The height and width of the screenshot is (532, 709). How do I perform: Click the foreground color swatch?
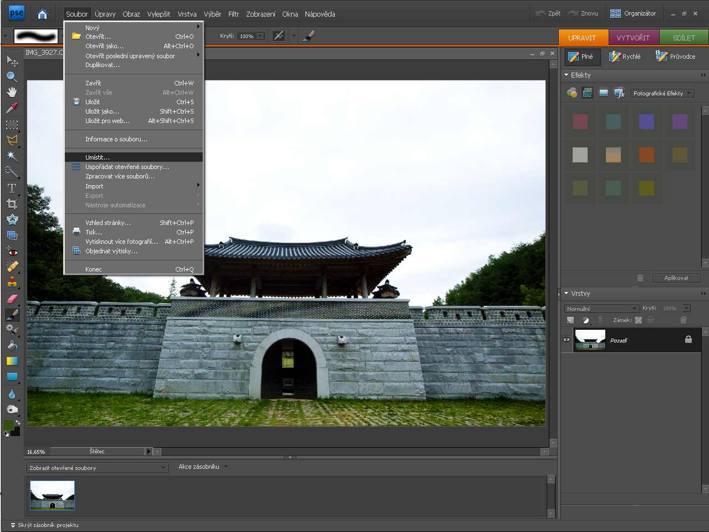click(x=9, y=424)
